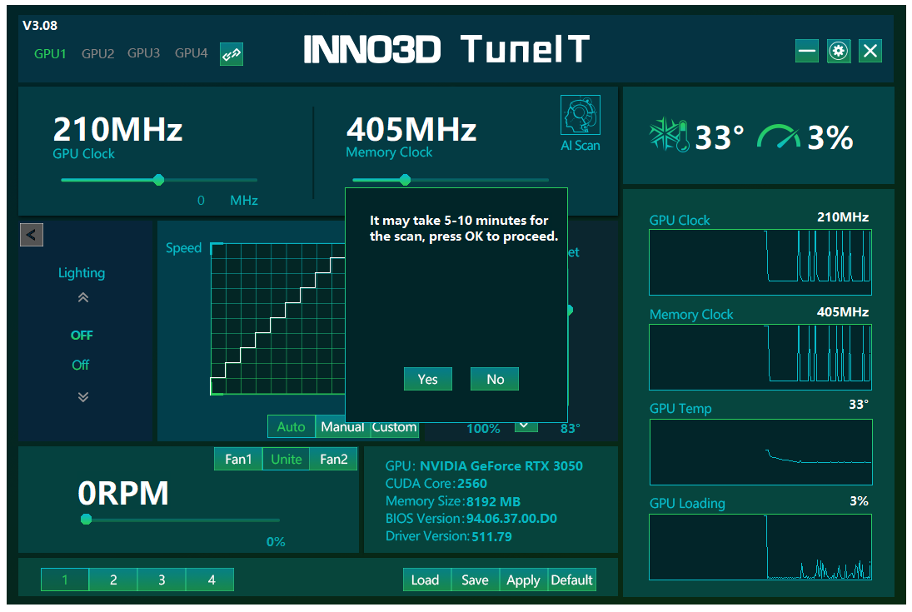Click the fan Speed curve graph
The width and height of the screenshot is (912, 612).
278,319
